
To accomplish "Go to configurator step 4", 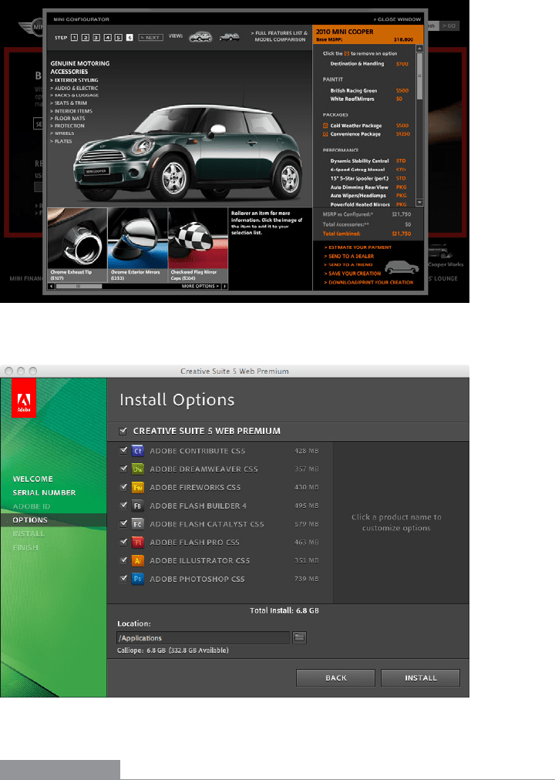I will click(x=107, y=37).
